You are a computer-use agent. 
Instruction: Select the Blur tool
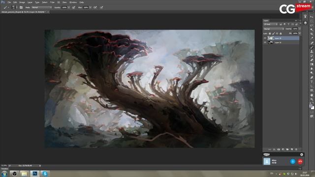(x=312, y=69)
